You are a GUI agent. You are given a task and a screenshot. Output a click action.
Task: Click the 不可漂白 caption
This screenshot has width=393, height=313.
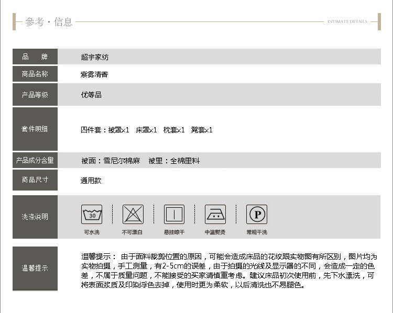(132, 232)
